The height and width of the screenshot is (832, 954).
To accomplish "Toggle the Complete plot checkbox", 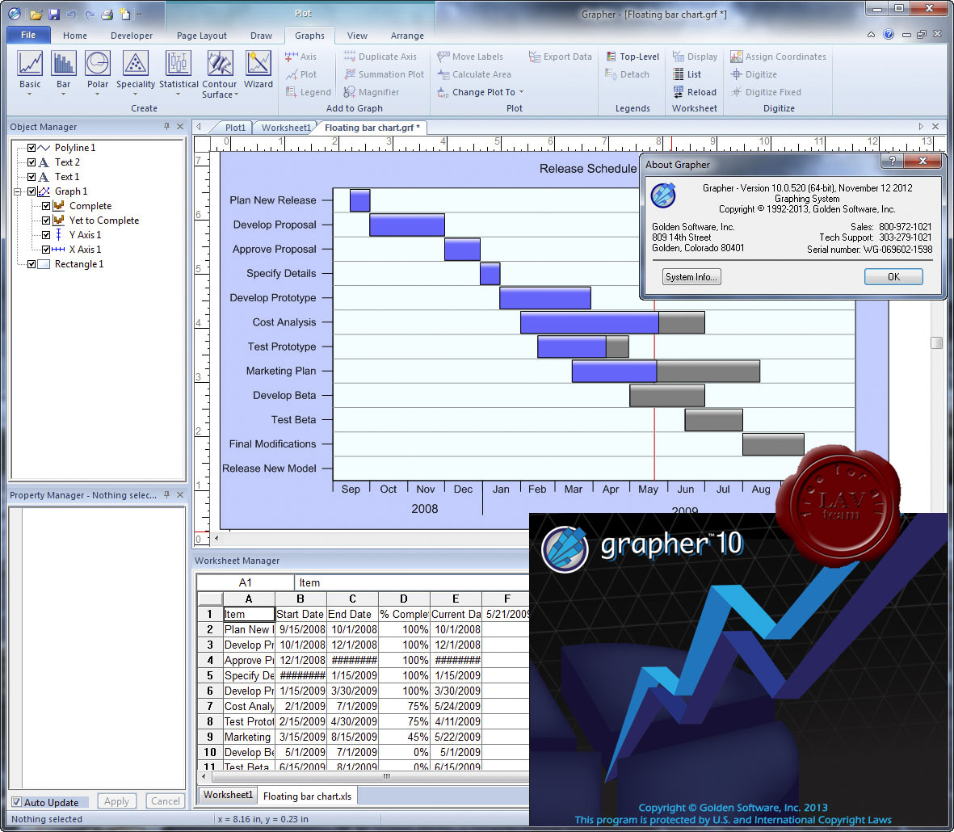I will pos(46,206).
